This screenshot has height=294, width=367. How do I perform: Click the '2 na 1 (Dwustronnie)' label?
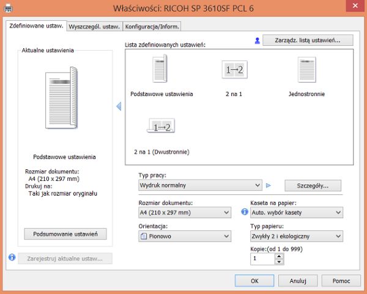click(x=161, y=152)
